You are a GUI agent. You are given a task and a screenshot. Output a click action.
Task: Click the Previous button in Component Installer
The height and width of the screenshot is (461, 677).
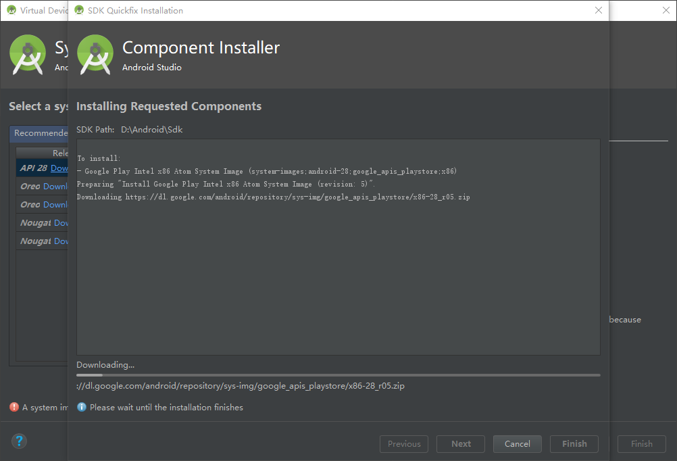(x=403, y=443)
